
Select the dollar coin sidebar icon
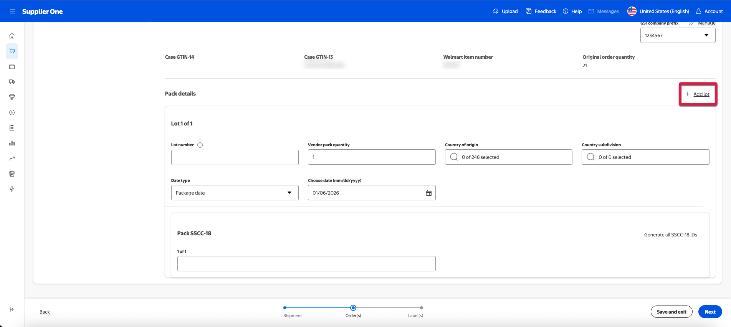pos(12,112)
